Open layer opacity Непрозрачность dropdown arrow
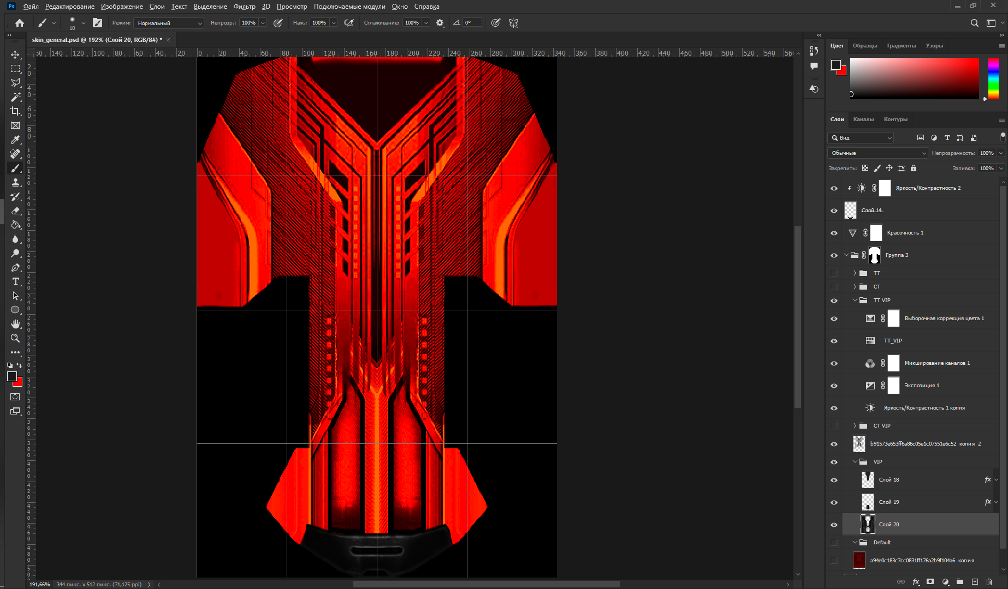Image resolution: width=1008 pixels, height=589 pixels. [1001, 153]
